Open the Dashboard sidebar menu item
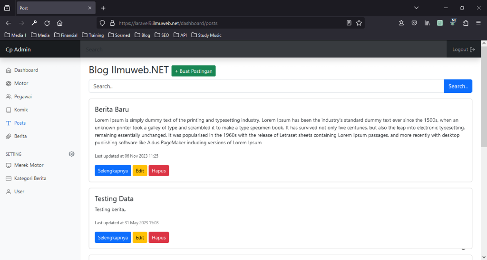Screen dimensions: 487x260 (x=26, y=70)
